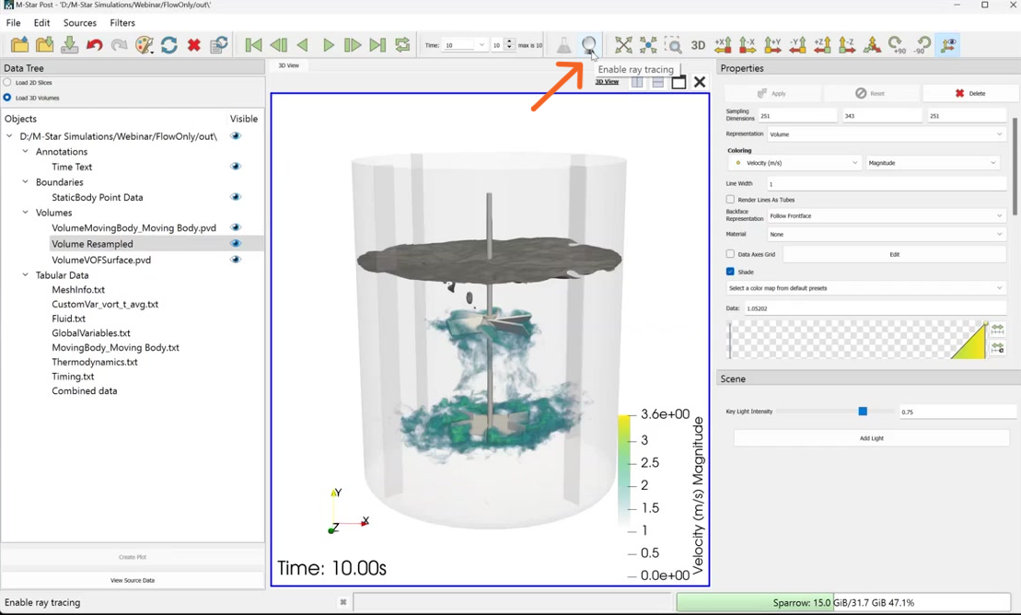Play the animation forward
1021x615 pixels.
pyautogui.click(x=328, y=45)
